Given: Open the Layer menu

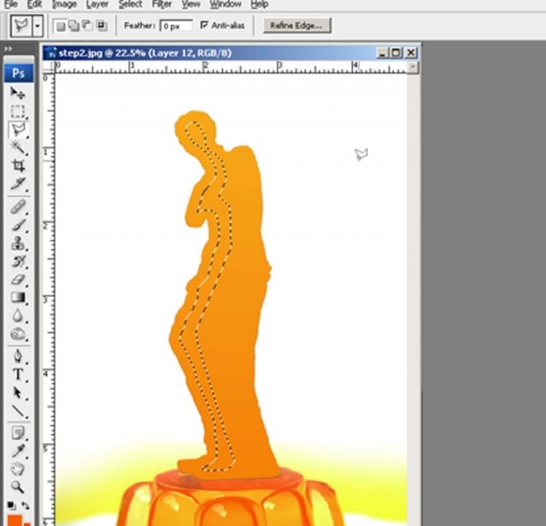Looking at the screenshot, I should coord(97,5).
